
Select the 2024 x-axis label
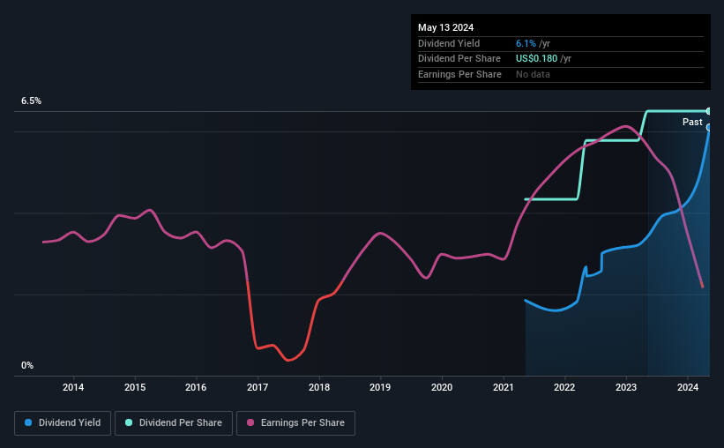point(688,387)
